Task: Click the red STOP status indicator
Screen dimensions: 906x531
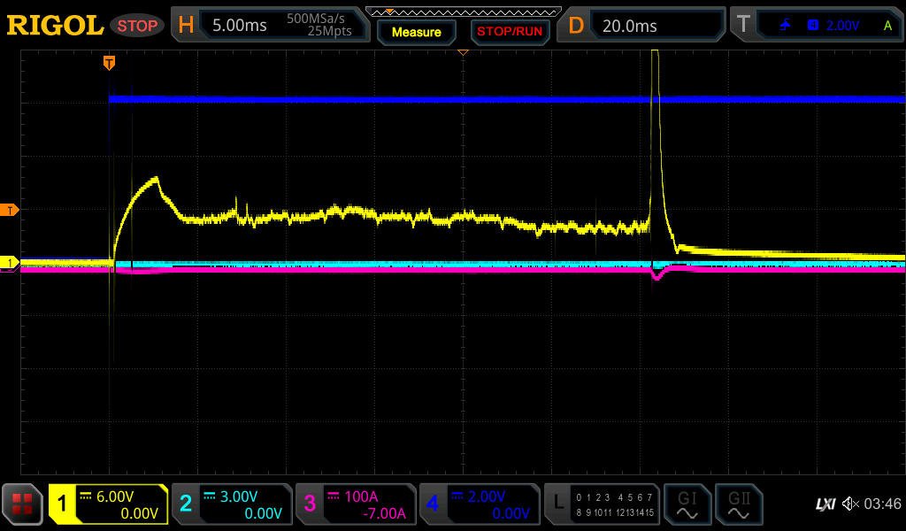Action: pyautogui.click(x=137, y=26)
